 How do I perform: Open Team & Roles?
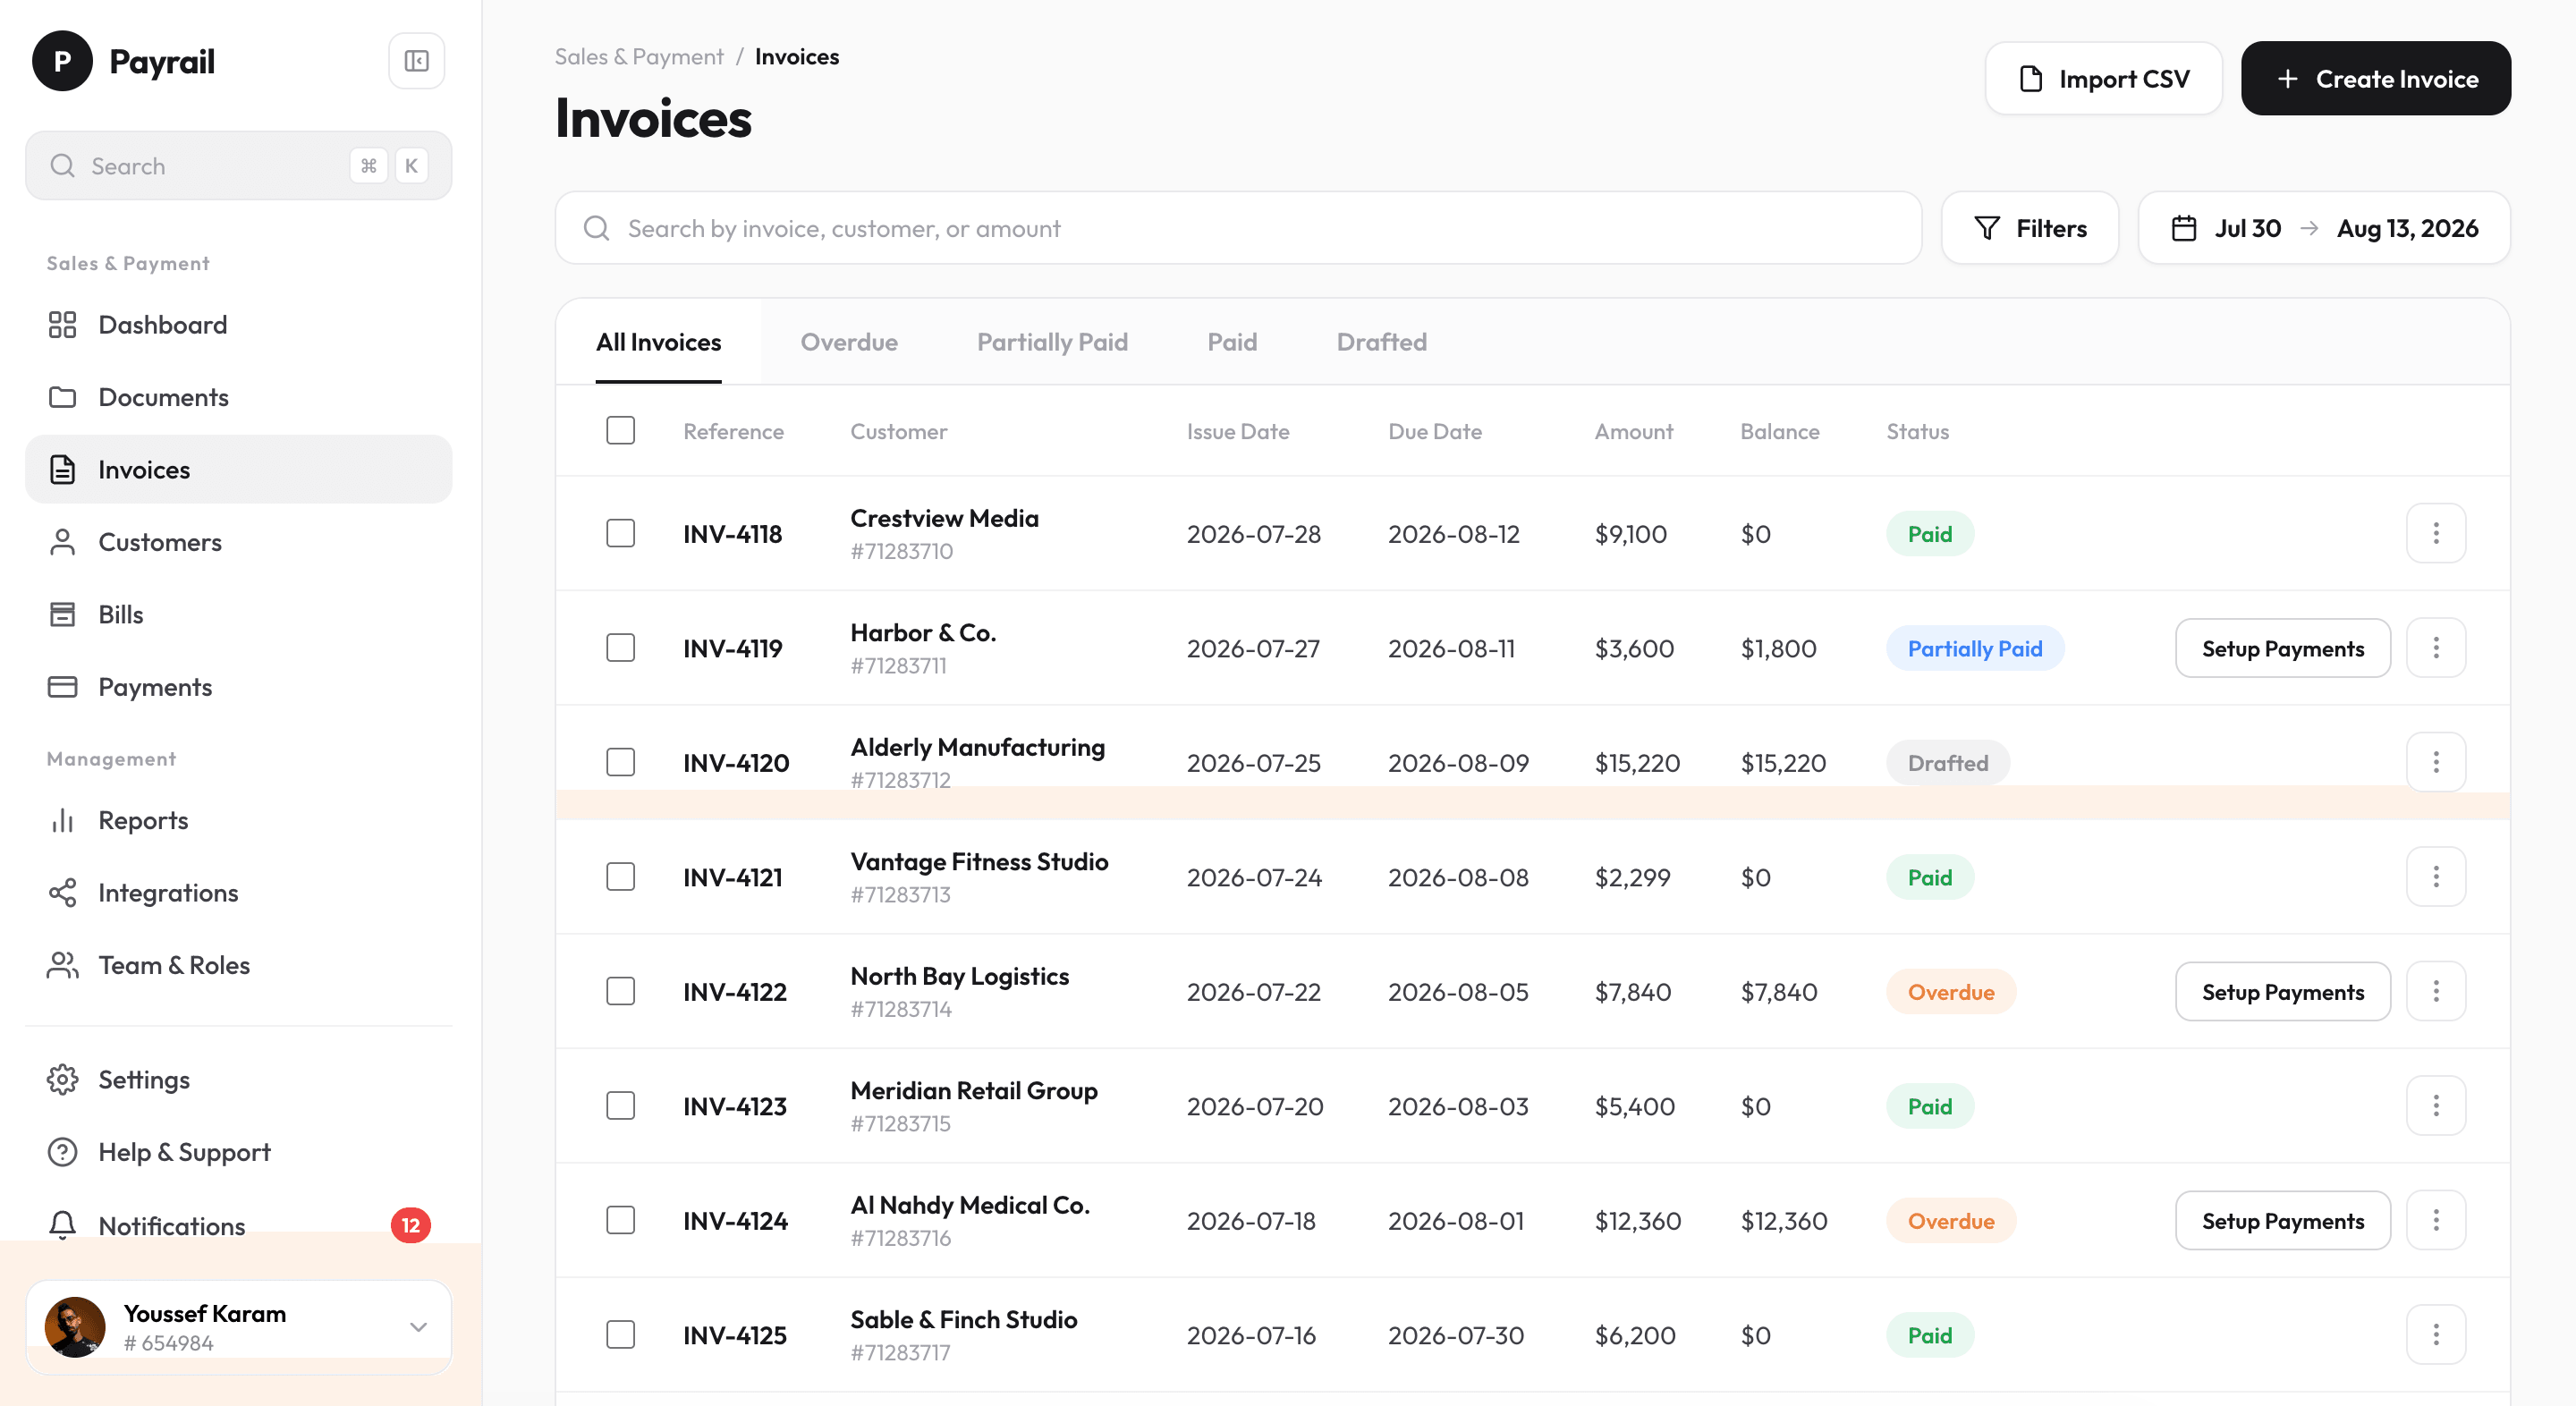click(x=238, y=965)
